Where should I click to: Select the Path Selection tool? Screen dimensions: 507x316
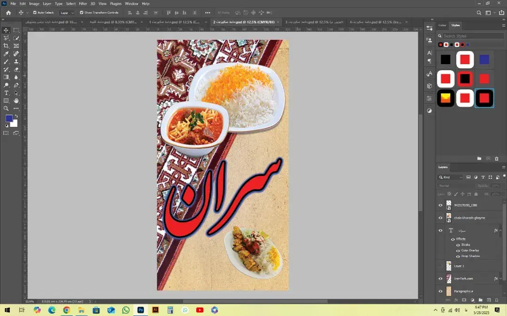[x=16, y=93]
